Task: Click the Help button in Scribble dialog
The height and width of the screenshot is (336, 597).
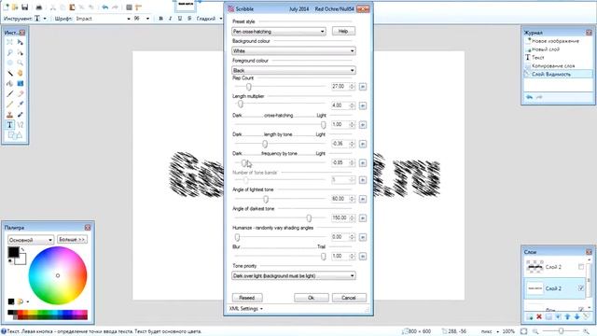Action: coord(343,31)
